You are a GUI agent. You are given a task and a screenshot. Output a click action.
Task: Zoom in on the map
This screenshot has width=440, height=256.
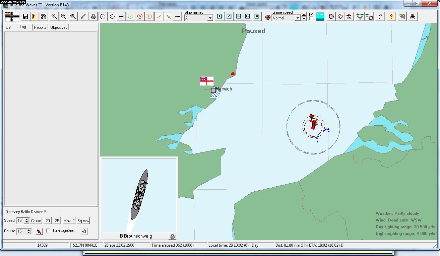pos(54,16)
